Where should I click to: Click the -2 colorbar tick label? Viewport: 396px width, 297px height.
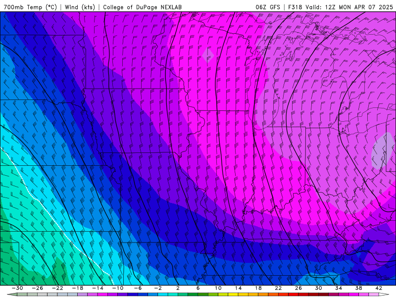pos(158,288)
